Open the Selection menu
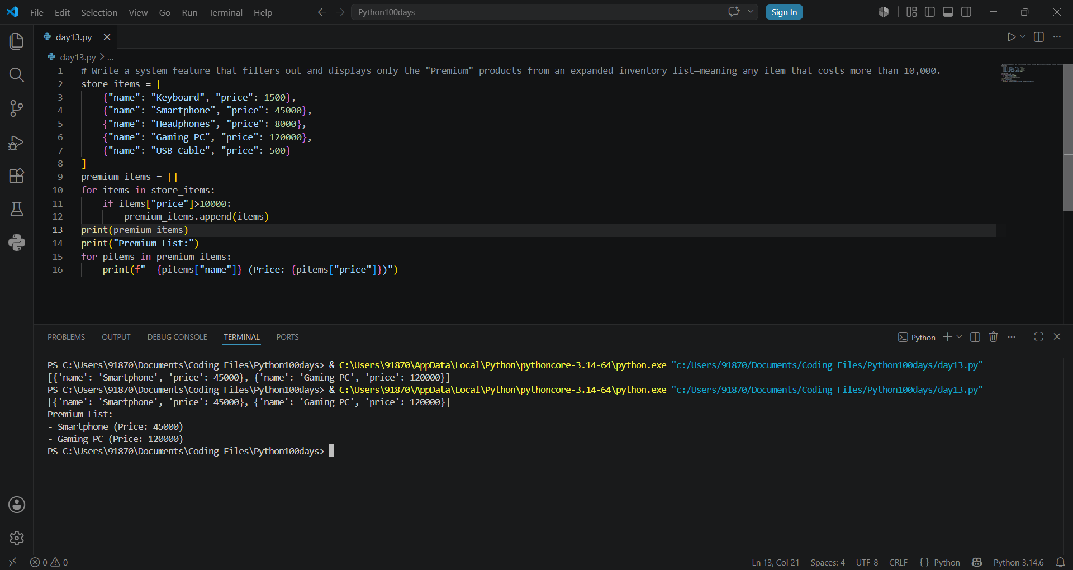 pyautogui.click(x=99, y=12)
